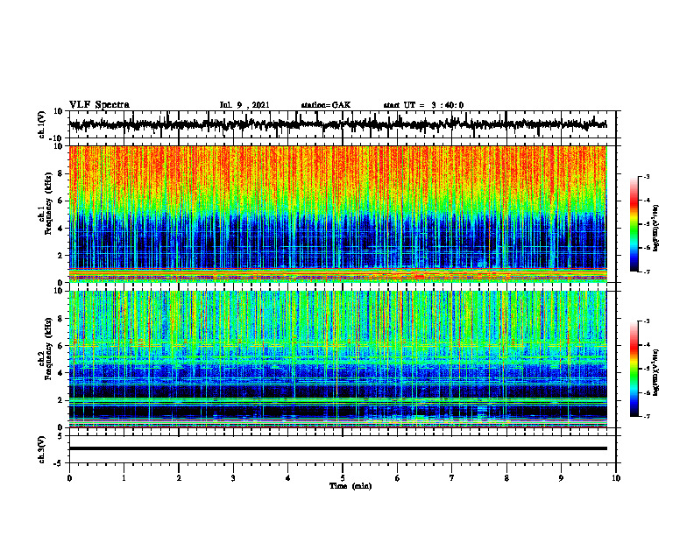
Task: Click the "-5" tick on the ch.3(V) axis
Action: pos(60,463)
